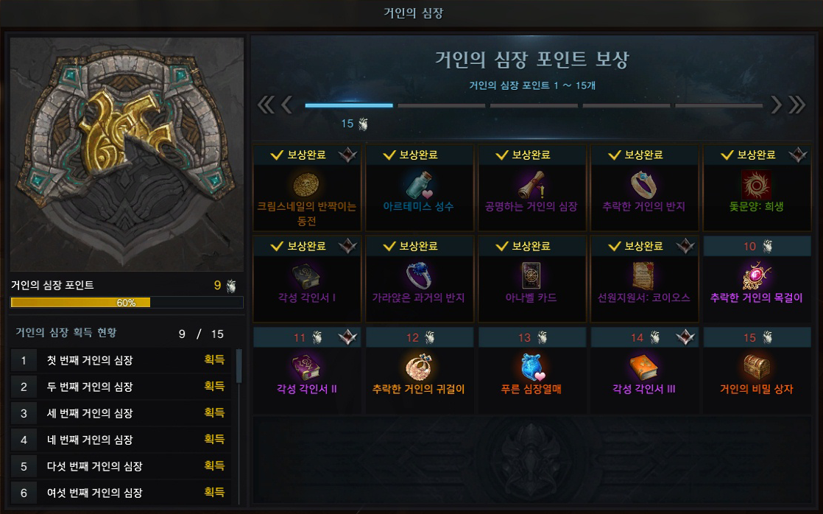The image size is (823, 514).
Task: Click the 추락한 거인의 목걸이 necklace icon
Action: (x=756, y=276)
